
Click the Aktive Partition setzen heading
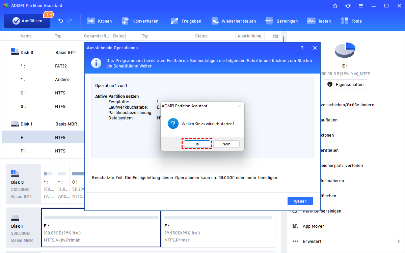(x=117, y=96)
